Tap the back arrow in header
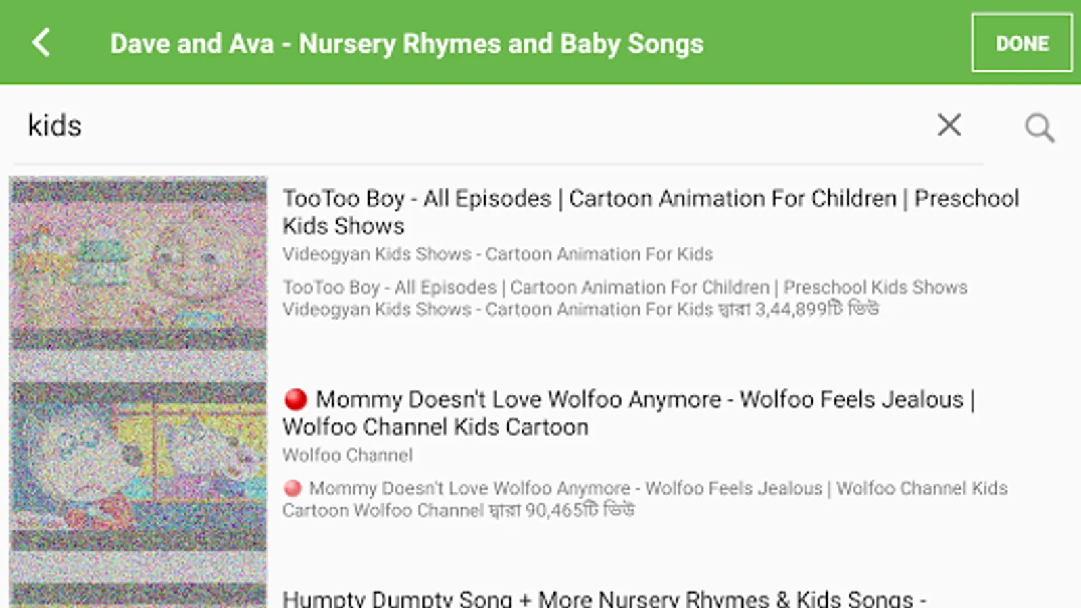Viewport: 1081px width, 608px height. pos(41,43)
